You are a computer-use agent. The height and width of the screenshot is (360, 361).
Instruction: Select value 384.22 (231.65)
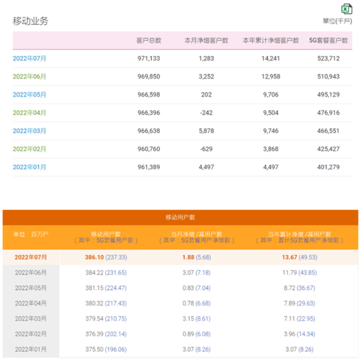[106, 273]
